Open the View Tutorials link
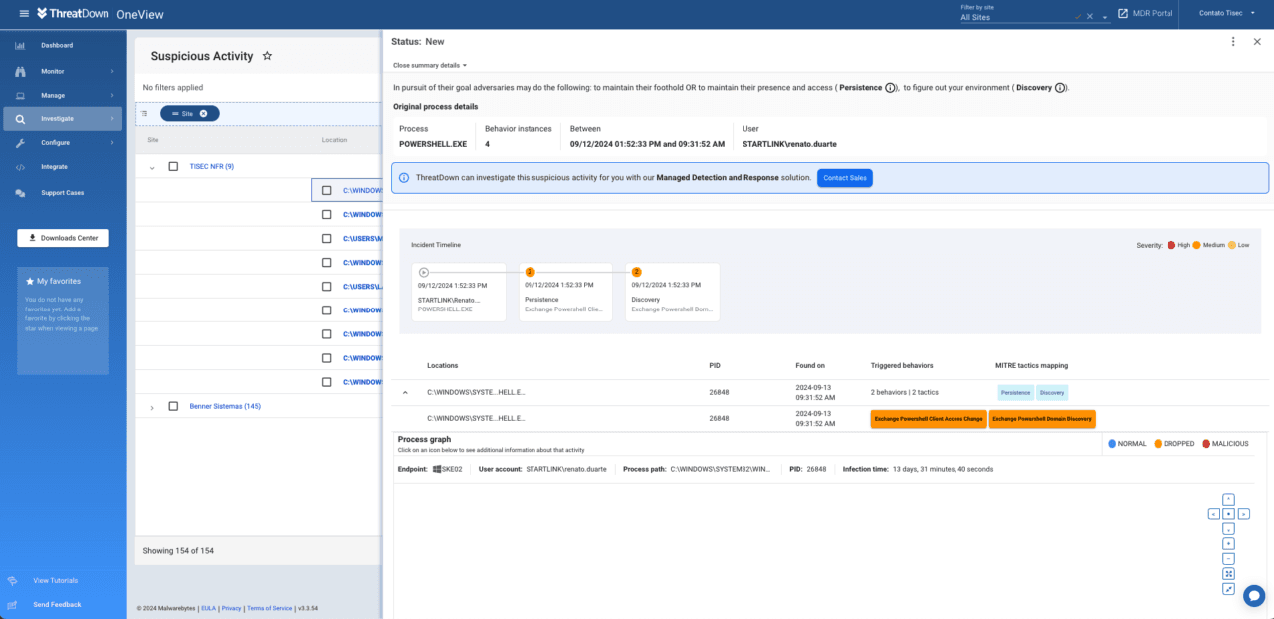 coord(55,580)
